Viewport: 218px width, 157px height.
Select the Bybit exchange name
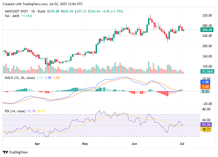pyautogui.click(x=41, y=12)
